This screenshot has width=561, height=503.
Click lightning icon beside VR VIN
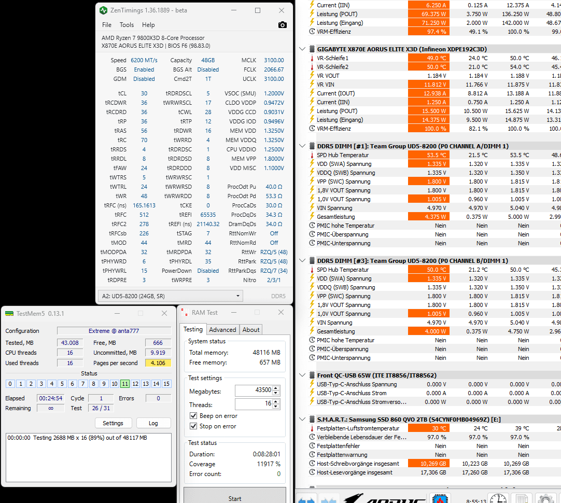(312, 85)
